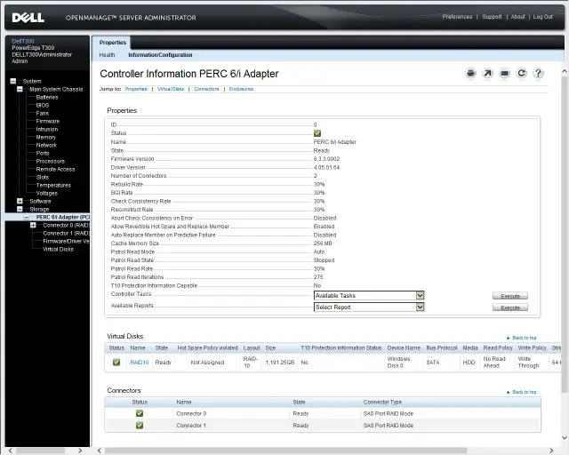The width and height of the screenshot is (569, 455).
Task: Open the Select Report dropdown
Action: pos(369,307)
